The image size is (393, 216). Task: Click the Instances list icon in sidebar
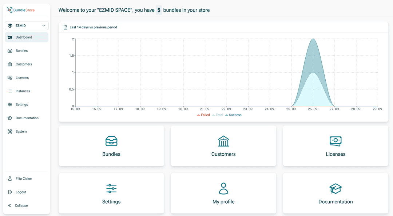pos(10,91)
